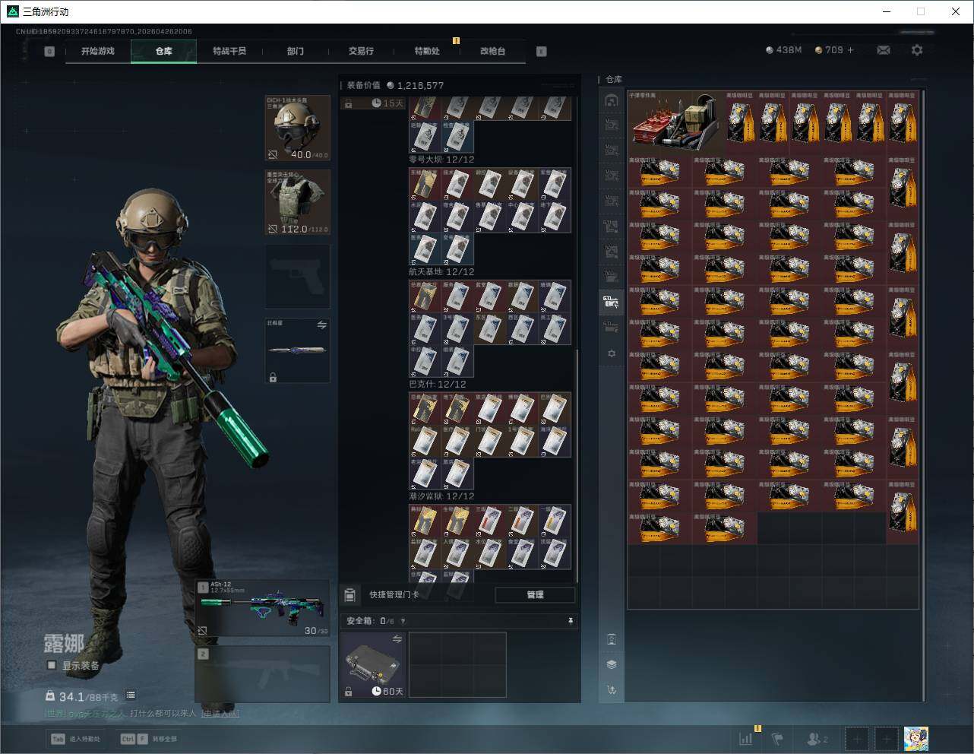Click the 申请入团 link in world chat
This screenshot has width=974, height=754.
click(x=220, y=714)
